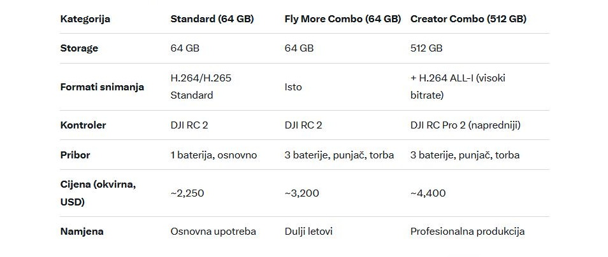Screen dimensions: 608x257
Task: Select the "Standard (64 GB)" column header
Action: pos(212,18)
